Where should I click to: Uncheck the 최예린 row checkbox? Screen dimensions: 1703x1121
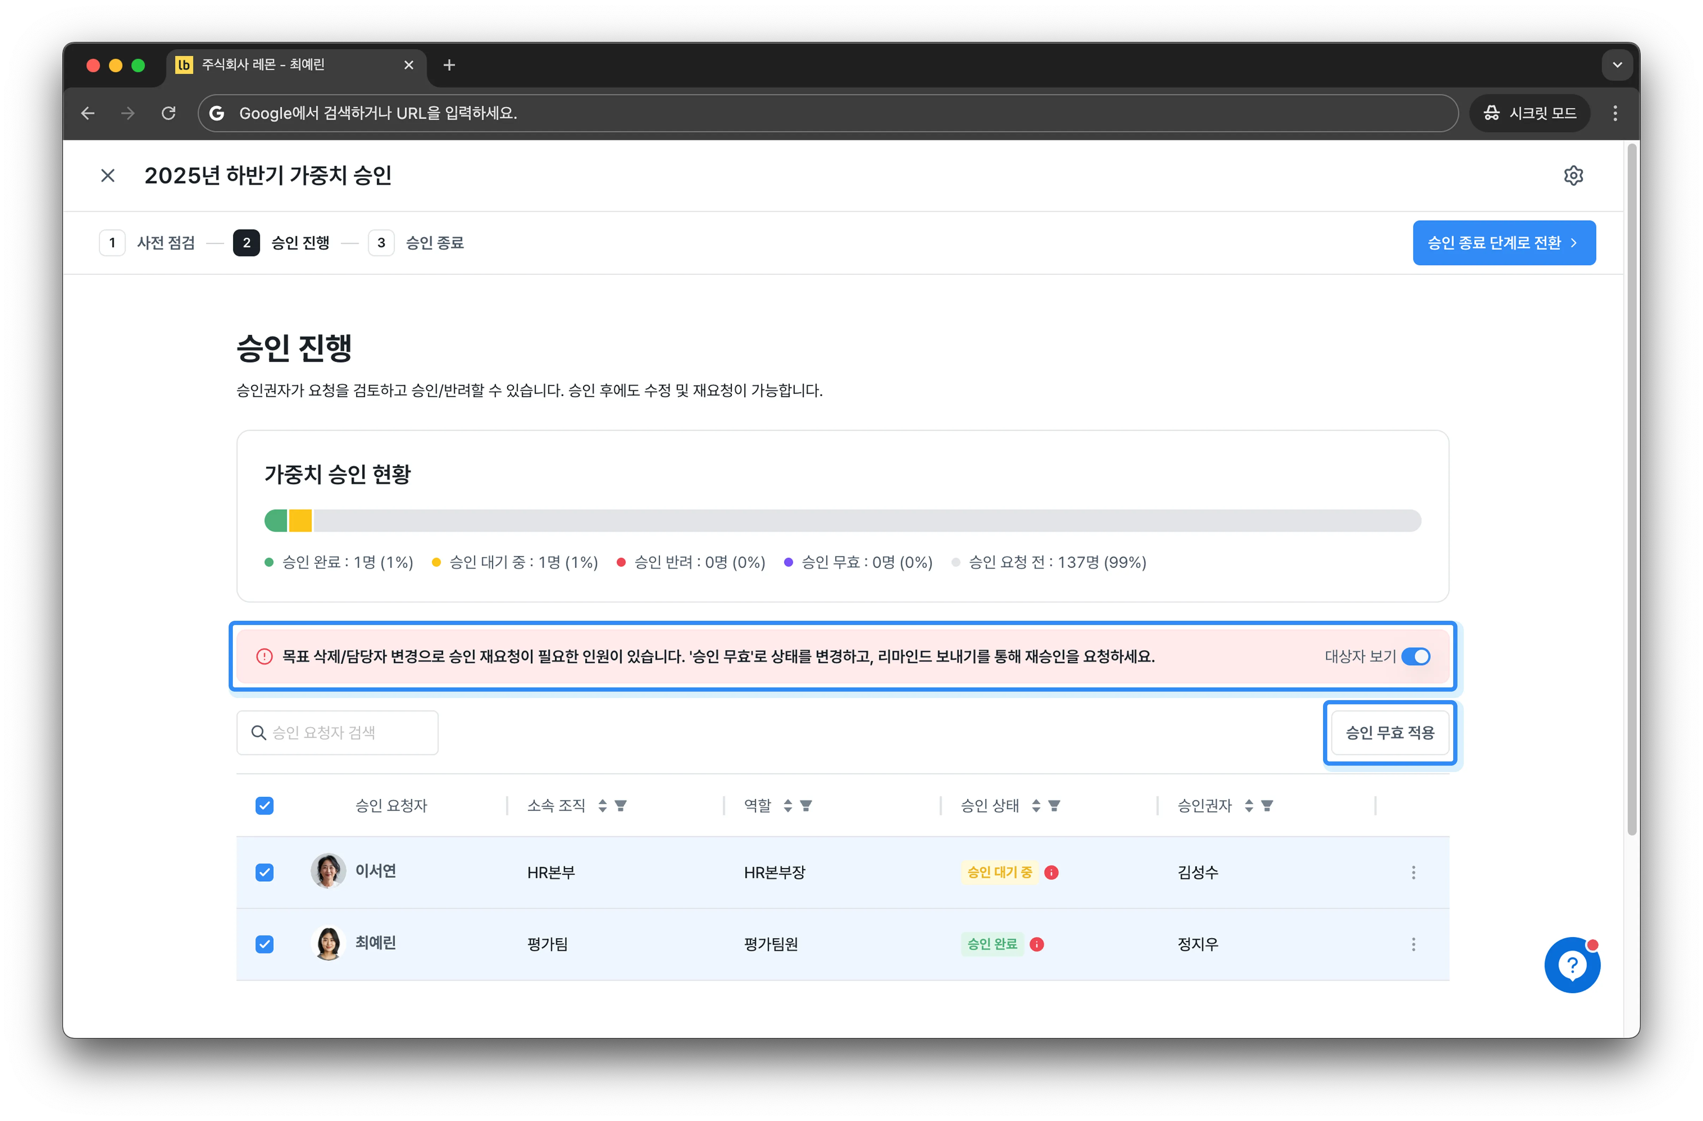265,944
